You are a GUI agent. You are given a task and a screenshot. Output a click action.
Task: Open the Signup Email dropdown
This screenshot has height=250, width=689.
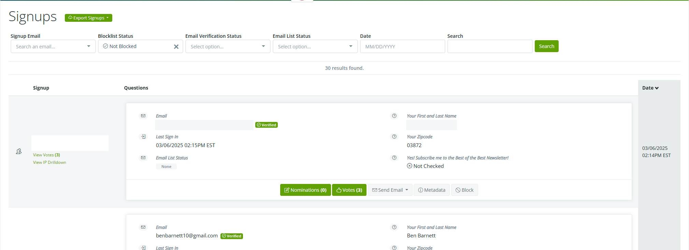pyautogui.click(x=53, y=47)
